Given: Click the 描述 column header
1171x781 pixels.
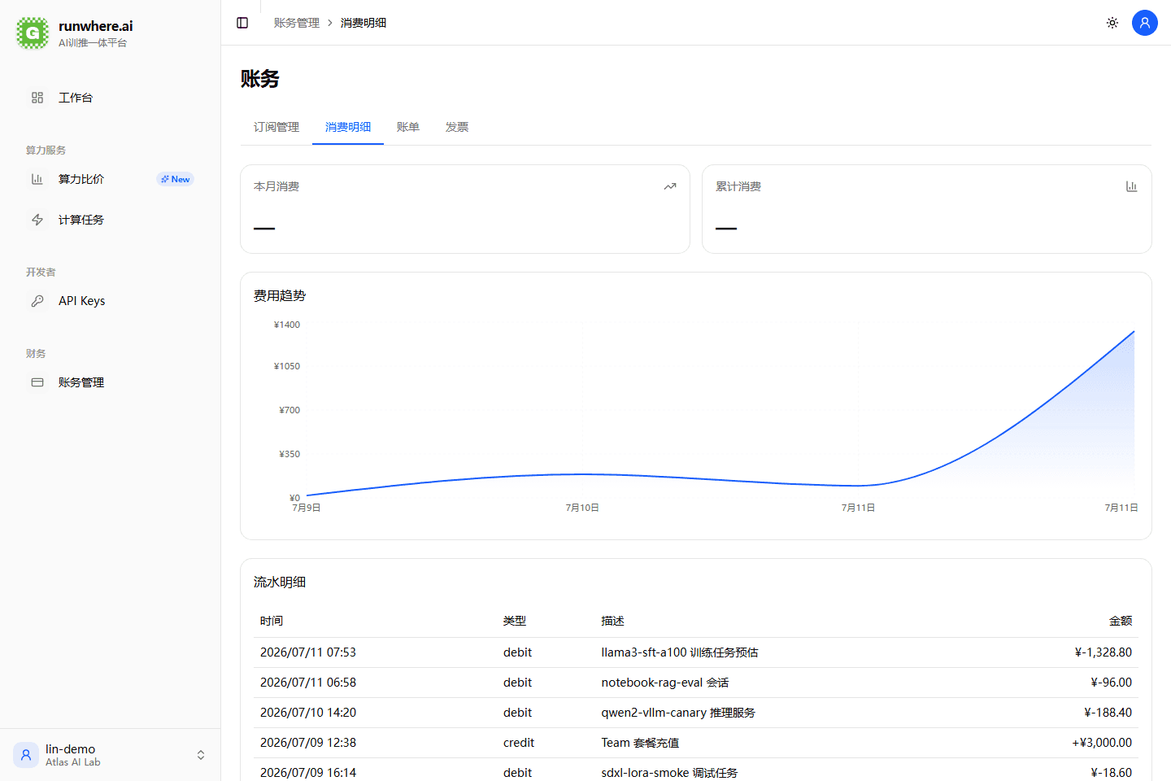Looking at the screenshot, I should pyautogui.click(x=613, y=621).
